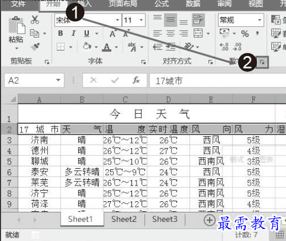Click the Decrease Indent icon
This screenshot has width=286, height=241.
click(157, 47)
